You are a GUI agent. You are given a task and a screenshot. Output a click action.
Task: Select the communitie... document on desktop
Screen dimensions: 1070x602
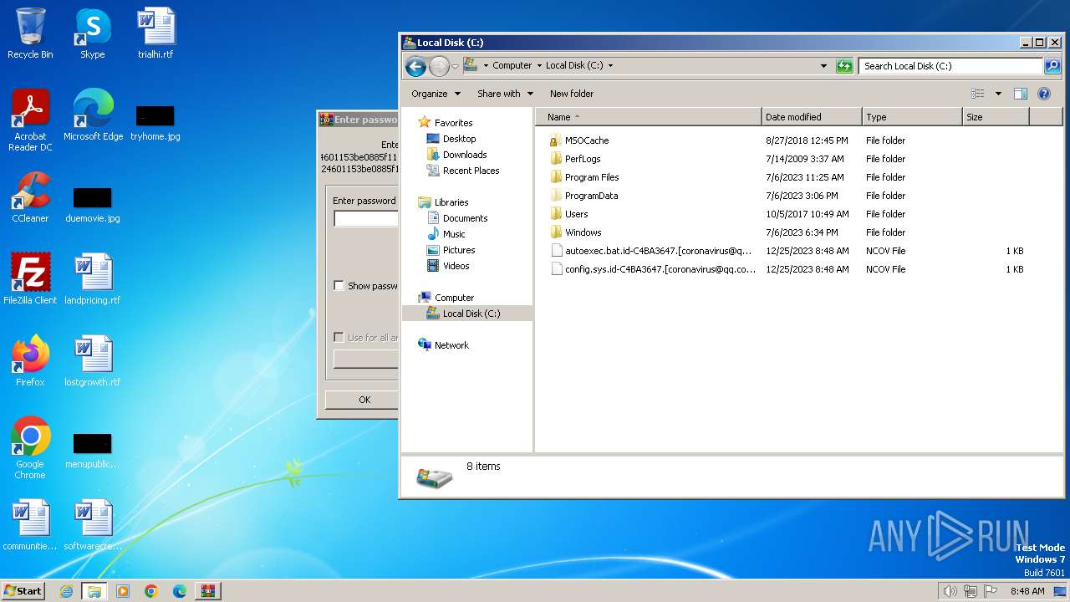click(x=30, y=525)
